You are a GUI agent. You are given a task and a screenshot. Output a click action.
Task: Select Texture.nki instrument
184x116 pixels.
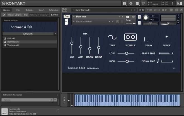click(30, 45)
